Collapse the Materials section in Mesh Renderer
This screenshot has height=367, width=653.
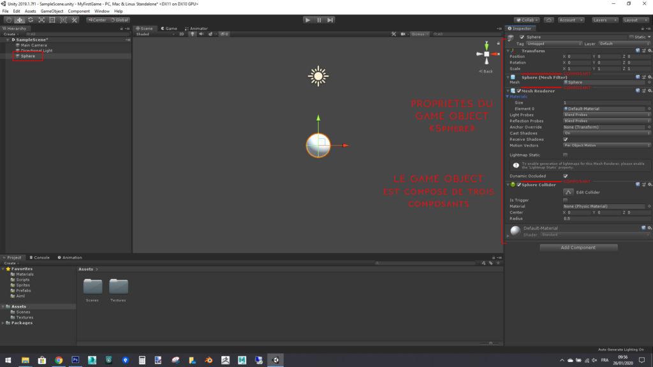click(507, 96)
